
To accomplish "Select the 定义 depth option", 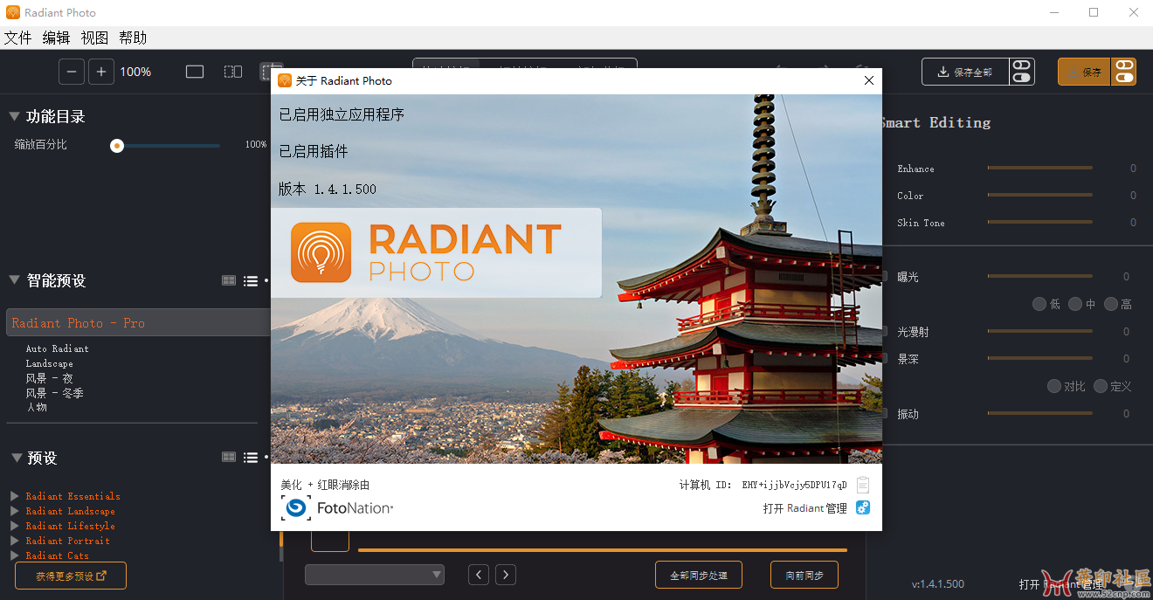I will click(x=1101, y=386).
